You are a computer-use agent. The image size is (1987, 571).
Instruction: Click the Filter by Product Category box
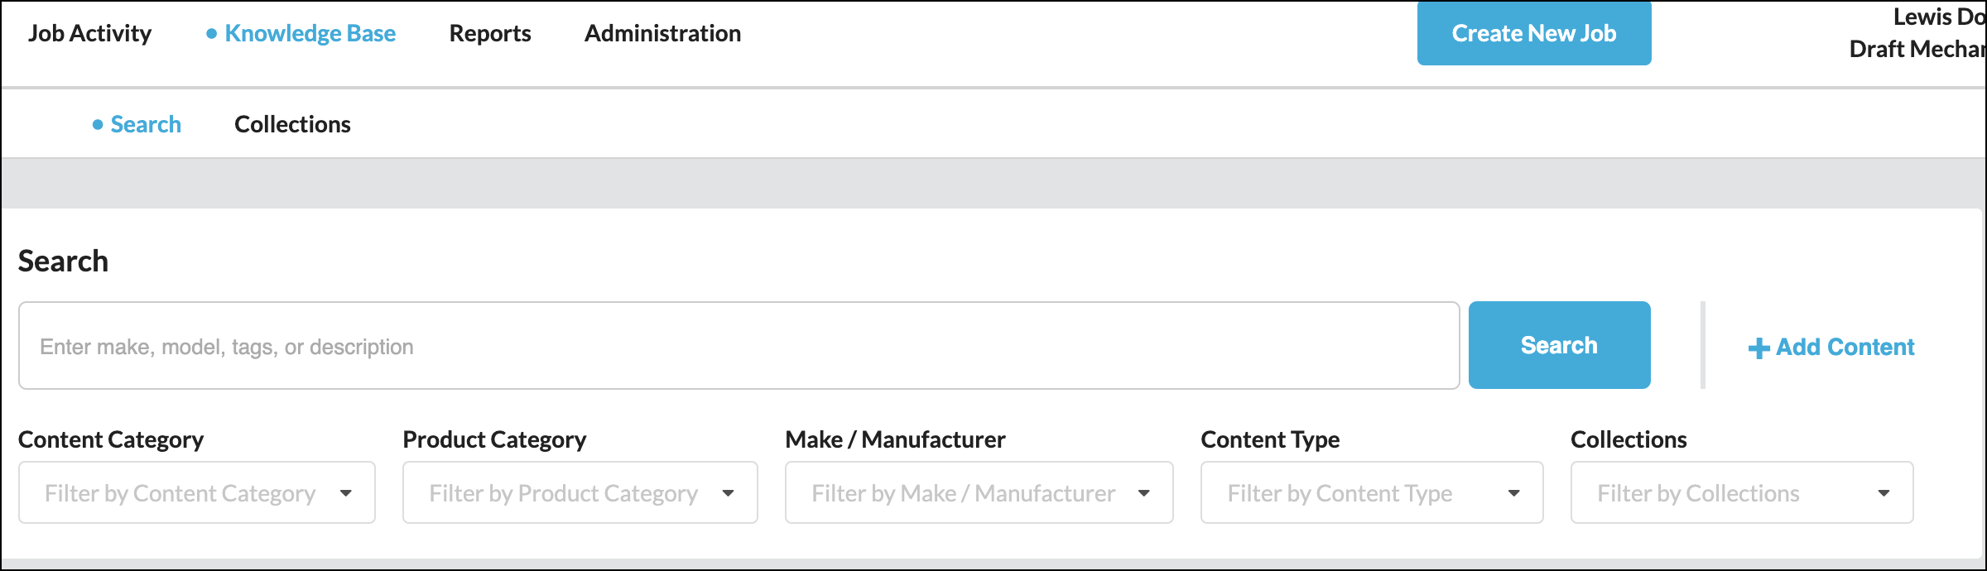(x=563, y=493)
